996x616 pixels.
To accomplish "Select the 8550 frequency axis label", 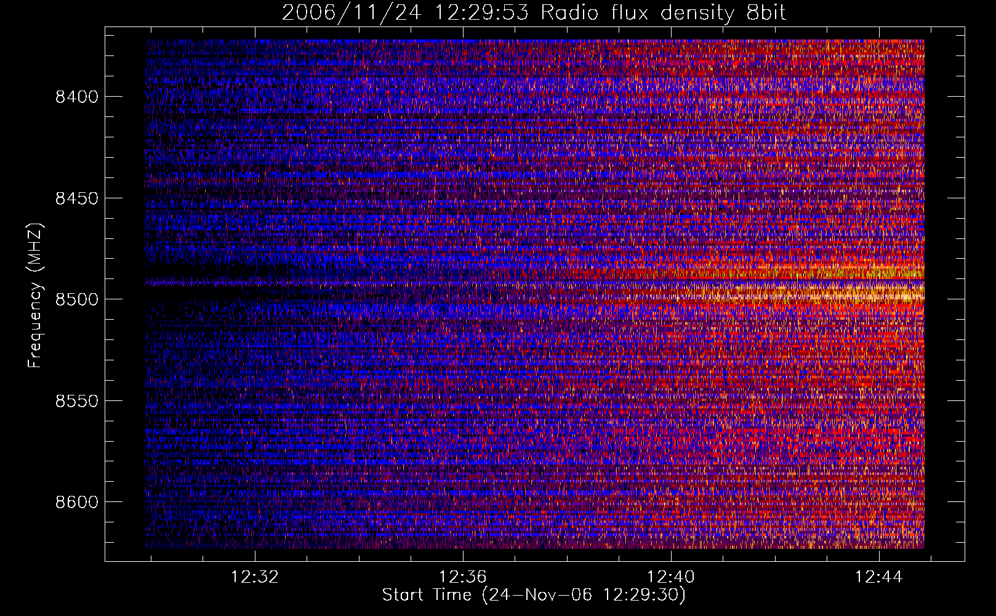I will click(x=77, y=401).
